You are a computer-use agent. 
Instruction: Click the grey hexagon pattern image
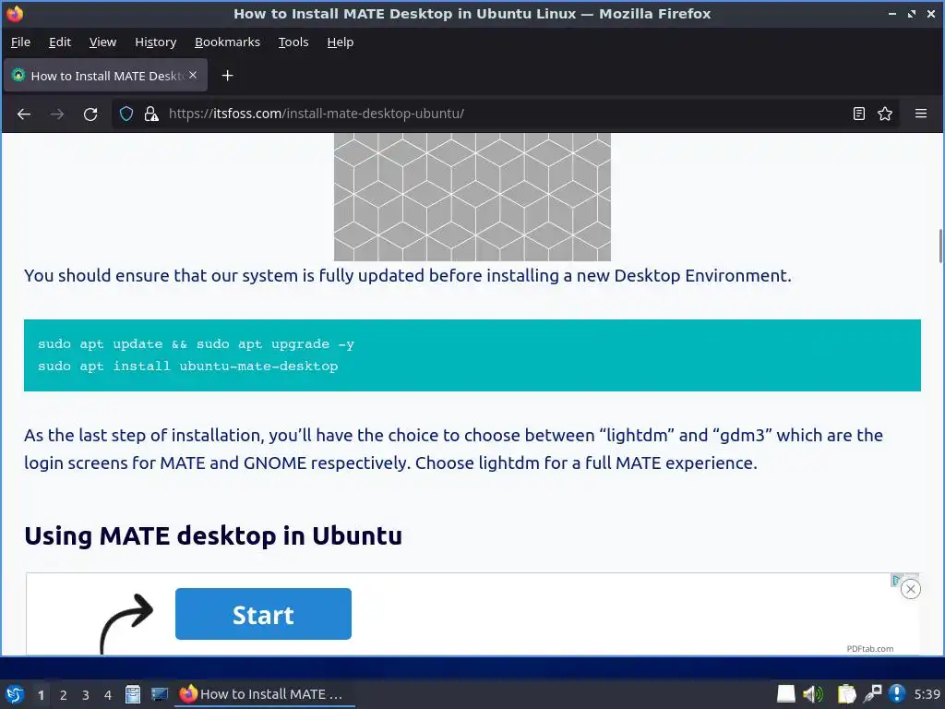pos(472,198)
